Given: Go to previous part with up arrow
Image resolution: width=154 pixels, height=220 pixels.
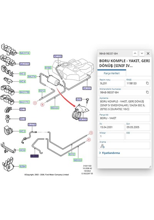Looking at the screenshot, I should tap(135, 54).
